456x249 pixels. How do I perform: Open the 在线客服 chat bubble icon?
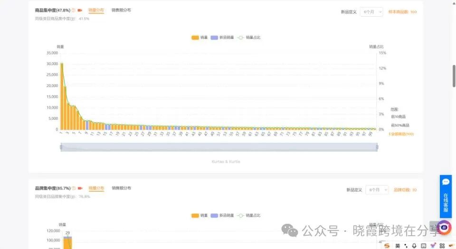pyautogui.click(x=446, y=182)
